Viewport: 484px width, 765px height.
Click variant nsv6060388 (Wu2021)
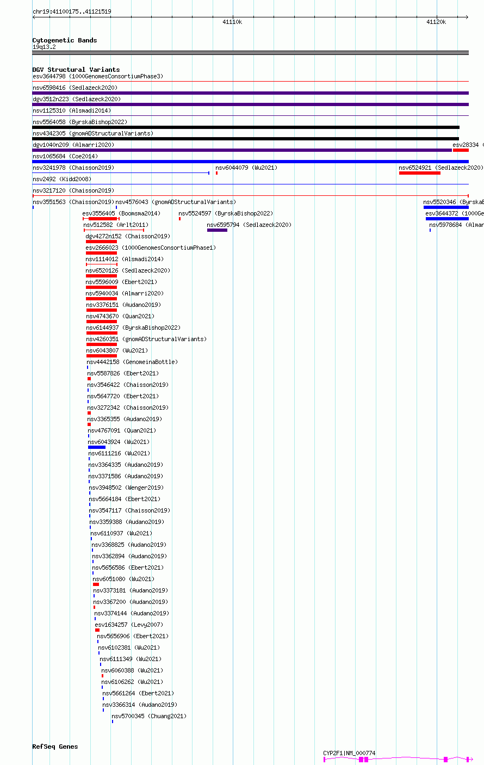click(132, 670)
